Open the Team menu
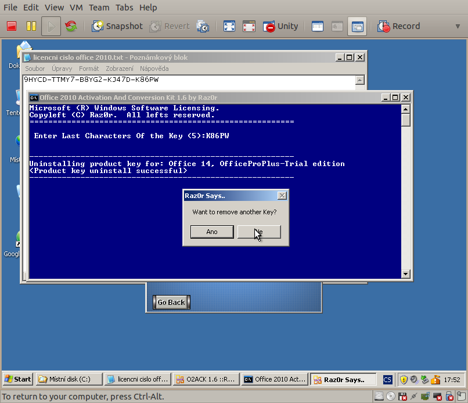The image size is (468, 403). click(x=99, y=7)
